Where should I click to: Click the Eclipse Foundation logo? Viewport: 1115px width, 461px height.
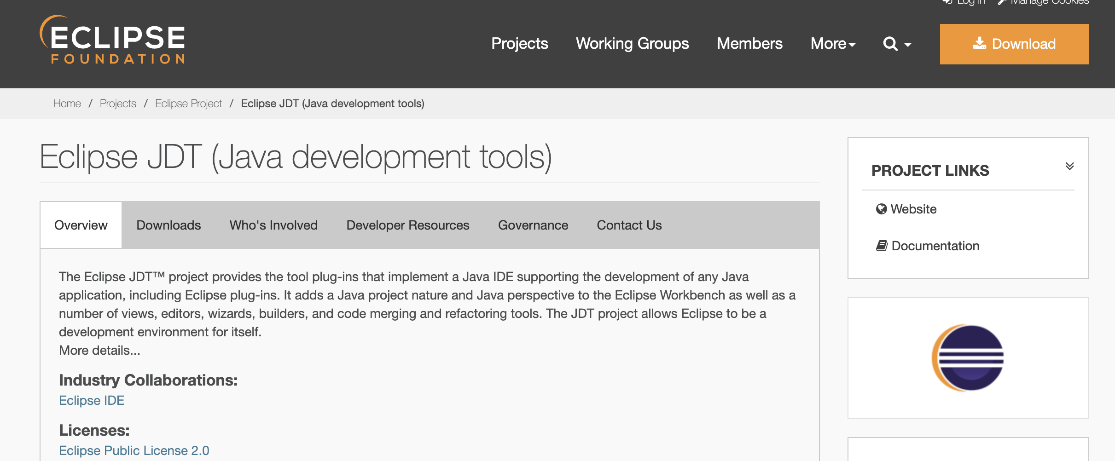point(113,40)
